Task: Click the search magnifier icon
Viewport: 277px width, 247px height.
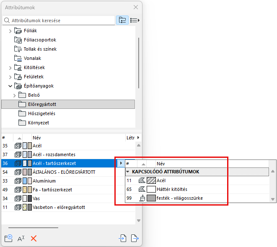Action: coord(7,20)
